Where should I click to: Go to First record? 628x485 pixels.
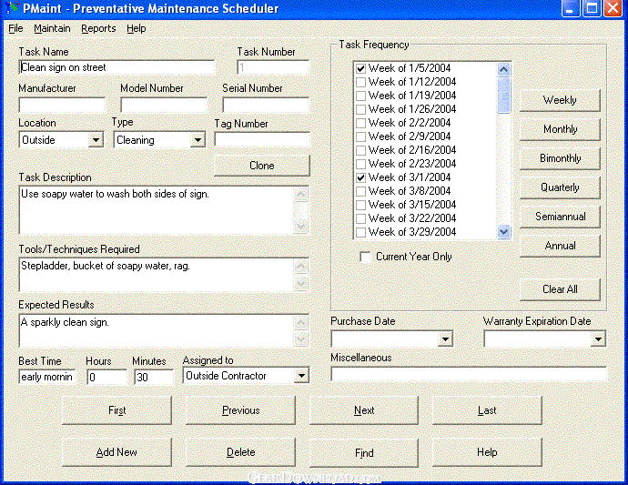point(116,410)
